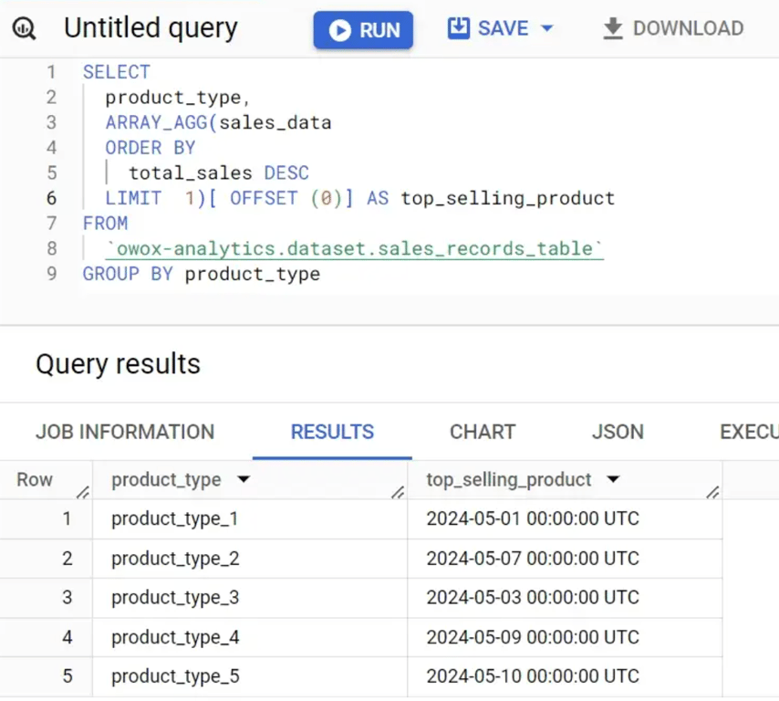This screenshot has width=779, height=701.
Task: Place cursor on editor line 6
Action: 359,198
